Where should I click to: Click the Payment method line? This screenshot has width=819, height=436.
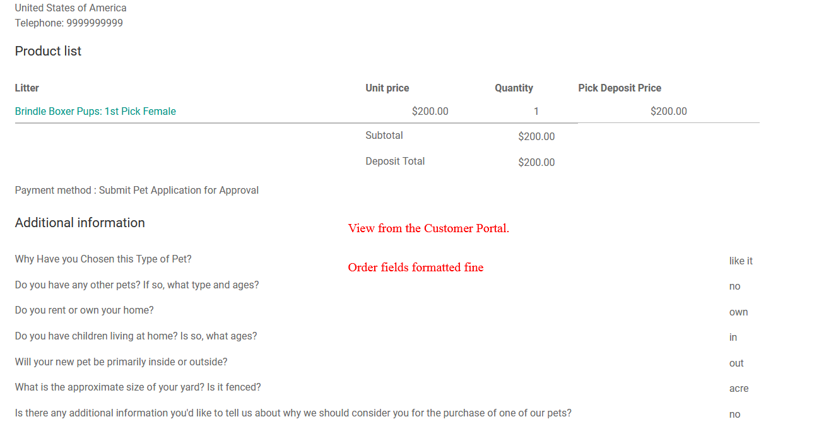(136, 190)
